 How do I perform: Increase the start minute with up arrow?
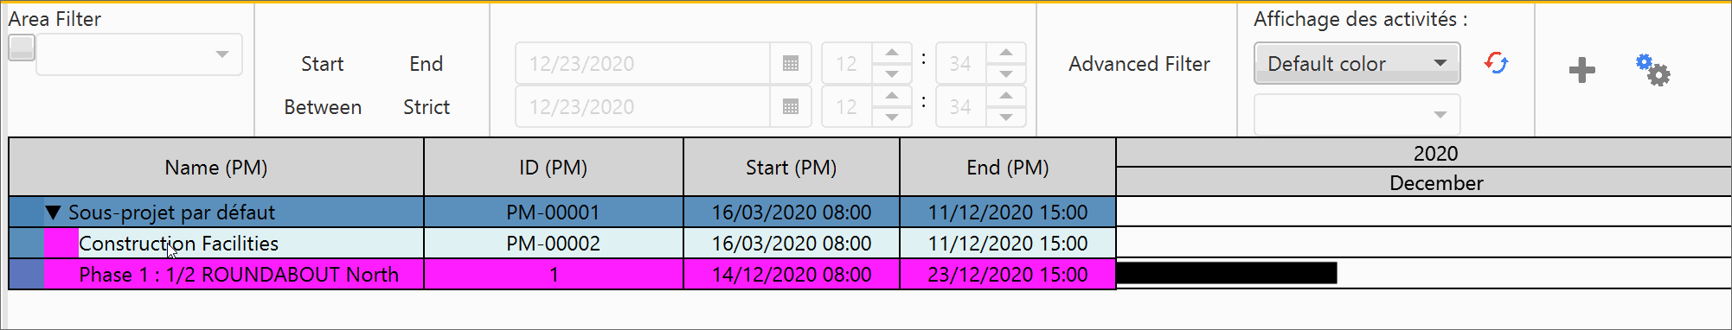point(1006,53)
